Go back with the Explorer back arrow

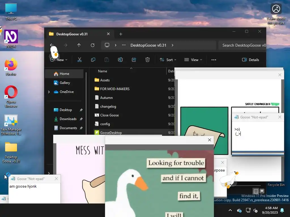52,45
